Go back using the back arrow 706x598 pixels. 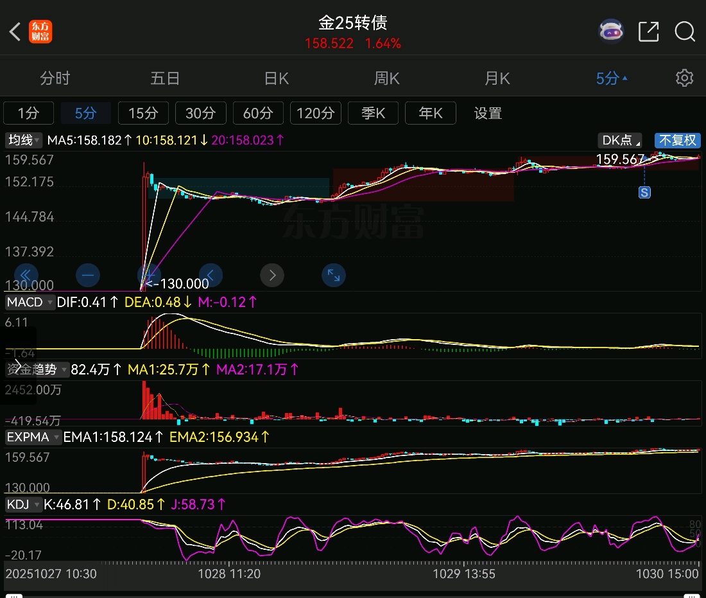coord(15,32)
